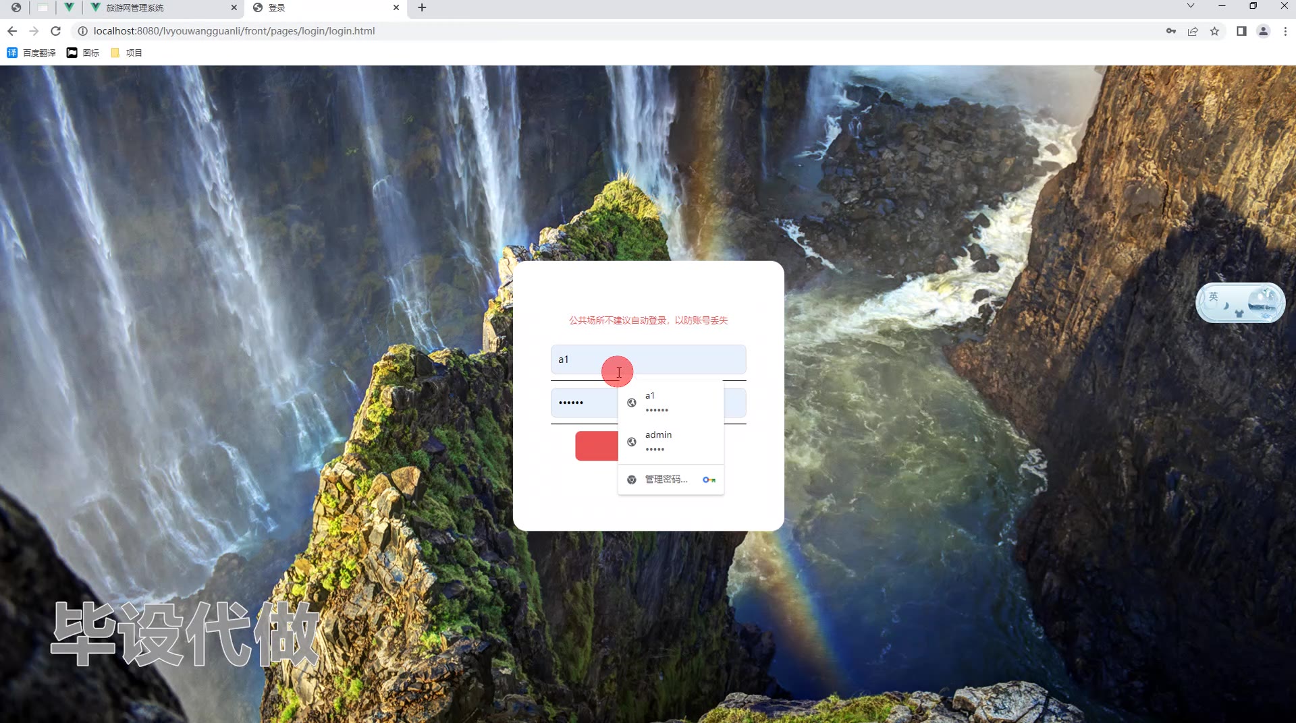Choose saved account a1 from autofill list
The image size is (1296, 723).
pos(670,402)
